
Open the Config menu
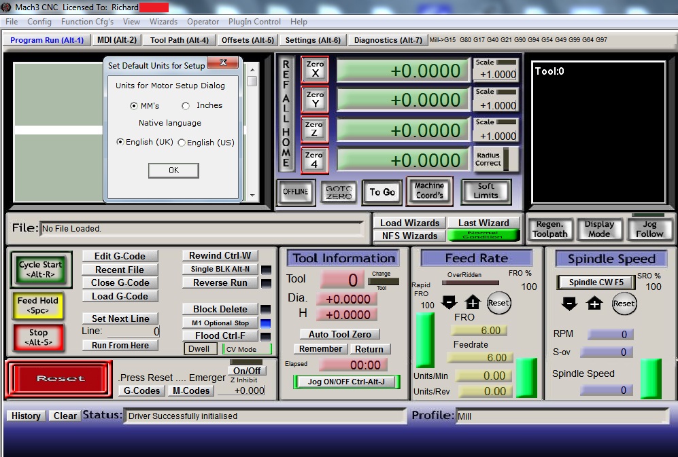(x=39, y=22)
